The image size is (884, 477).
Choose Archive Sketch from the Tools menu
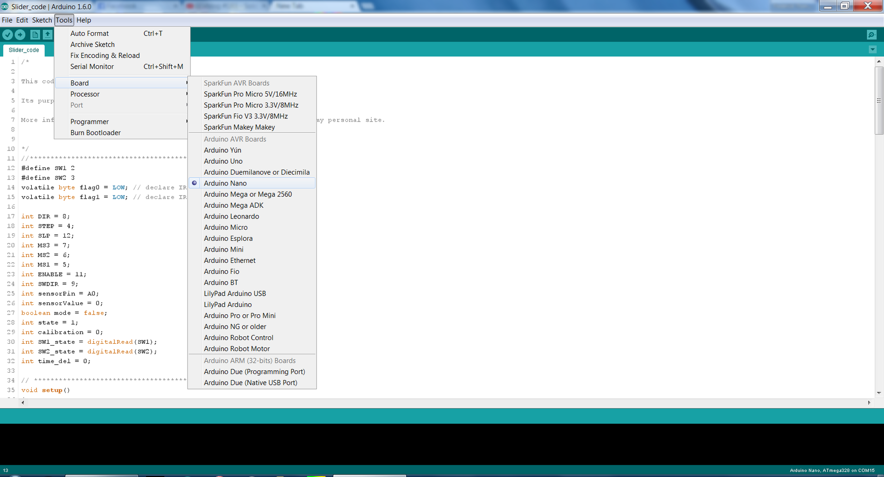pyautogui.click(x=122, y=45)
